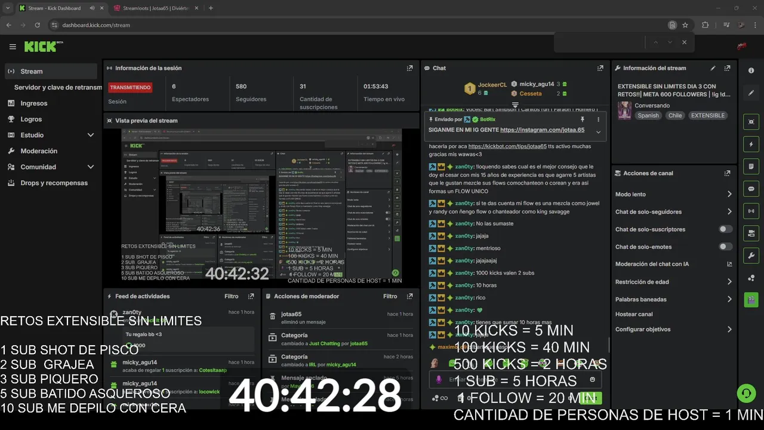Expand the pinned message chevron
The height and width of the screenshot is (430, 764).
(599, 132)
